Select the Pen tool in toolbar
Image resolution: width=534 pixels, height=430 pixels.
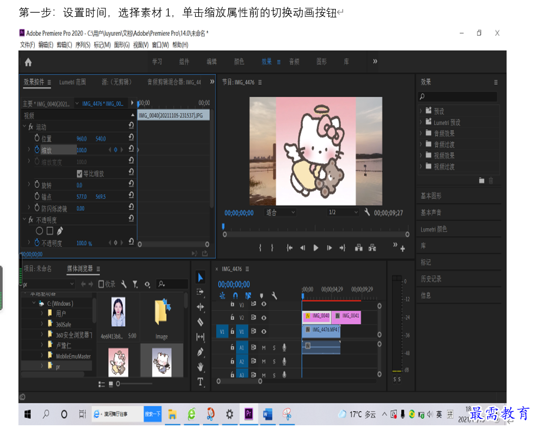click(200, 352)
